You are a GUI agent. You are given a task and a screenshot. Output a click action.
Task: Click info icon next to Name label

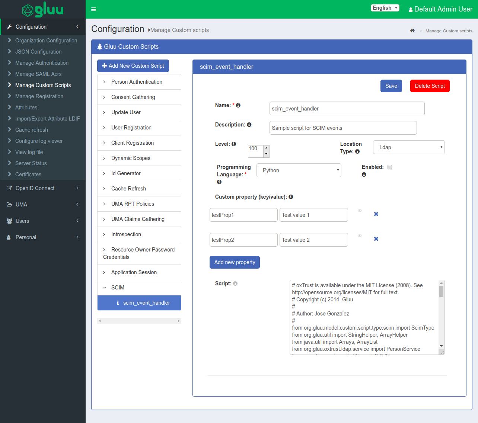[x=238, y=105]
